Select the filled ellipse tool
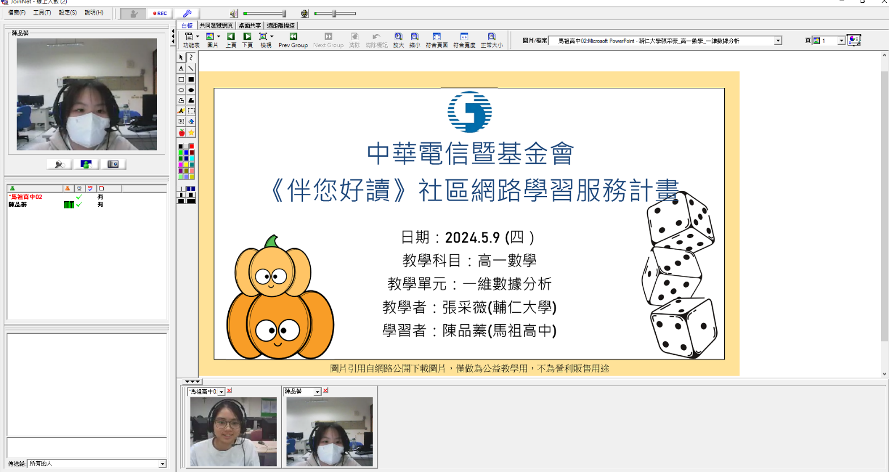This screenshot has width=889, height=472. [191, 90]
